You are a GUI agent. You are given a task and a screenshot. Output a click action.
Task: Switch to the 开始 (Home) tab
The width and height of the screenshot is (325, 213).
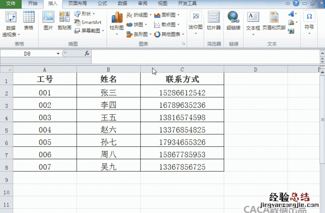click(x=32, y=3)
